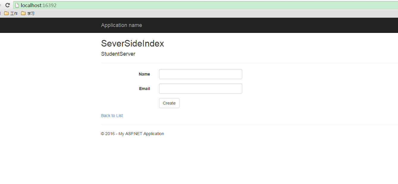Screen dimensions: 398x184
Task: Submit the form with the Create button
Action: tap(169, 103)
